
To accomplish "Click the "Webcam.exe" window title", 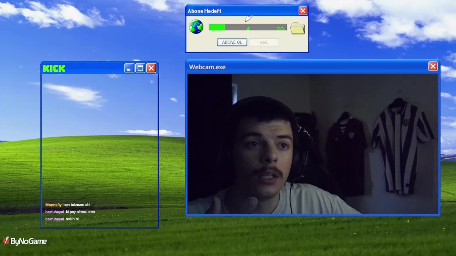I will (207, 67).
